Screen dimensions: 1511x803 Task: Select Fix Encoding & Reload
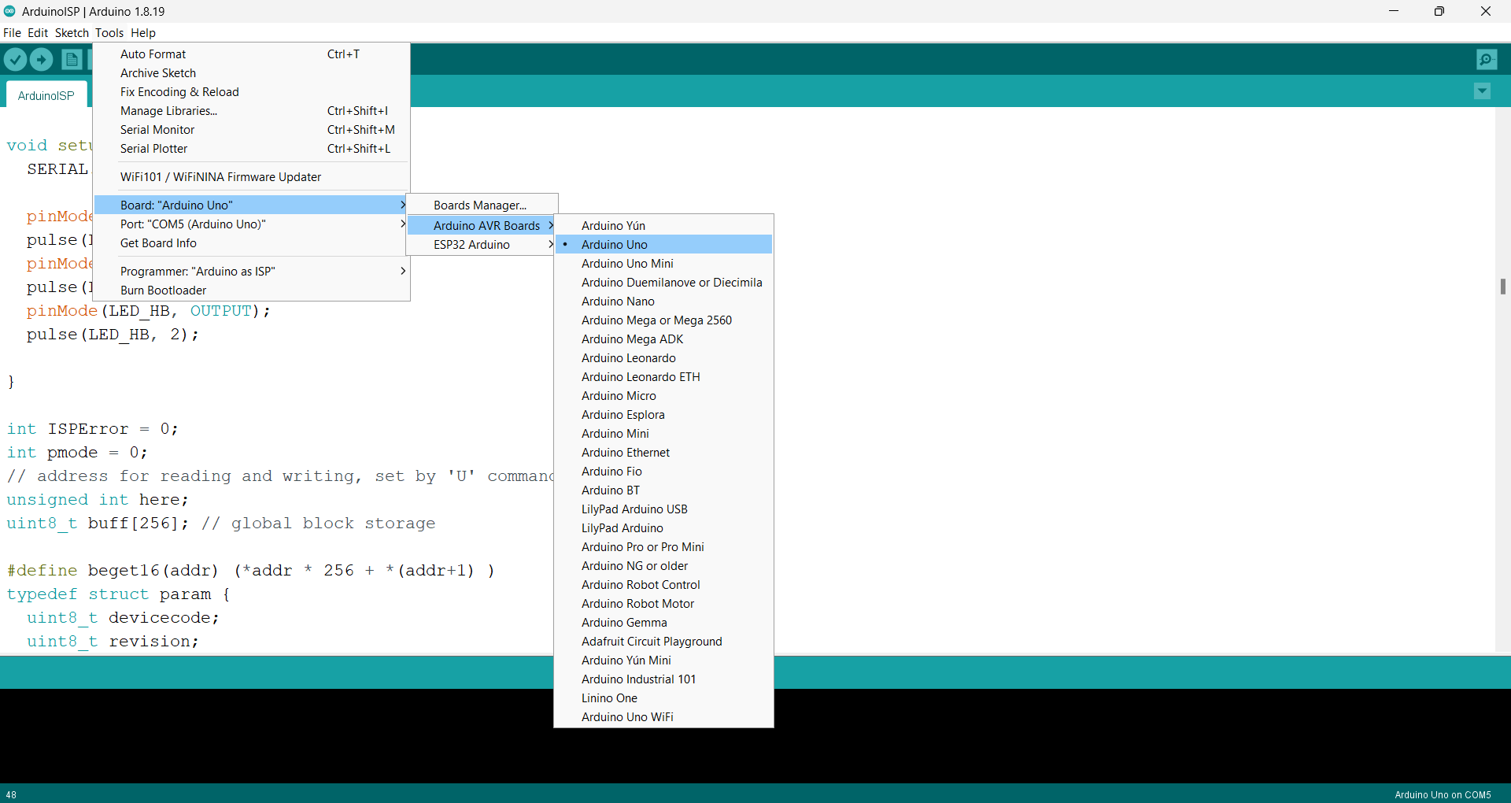(x=252, y=92)
